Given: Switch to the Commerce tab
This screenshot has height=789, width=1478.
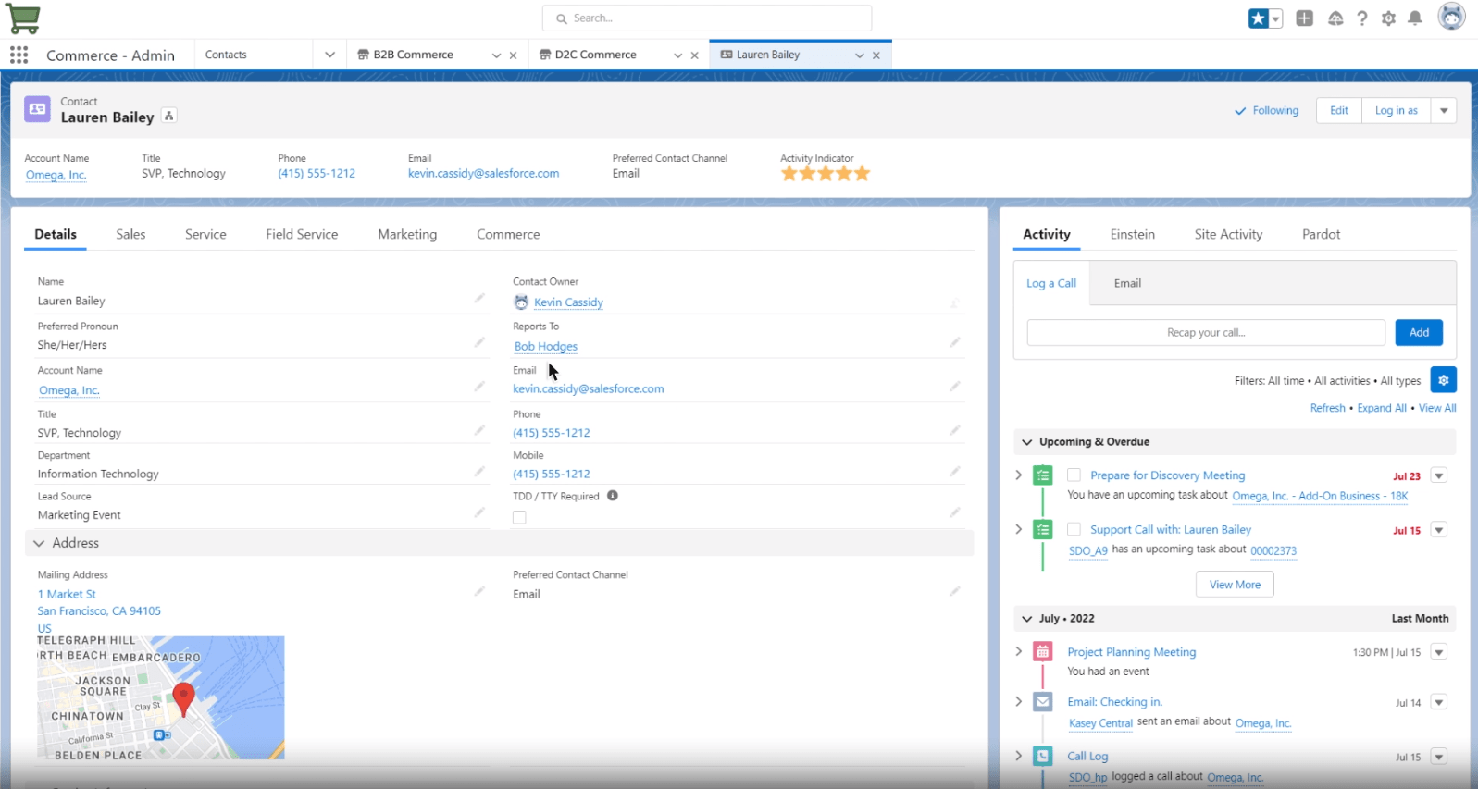Looking at the screenshot, I should coord(508,235).
